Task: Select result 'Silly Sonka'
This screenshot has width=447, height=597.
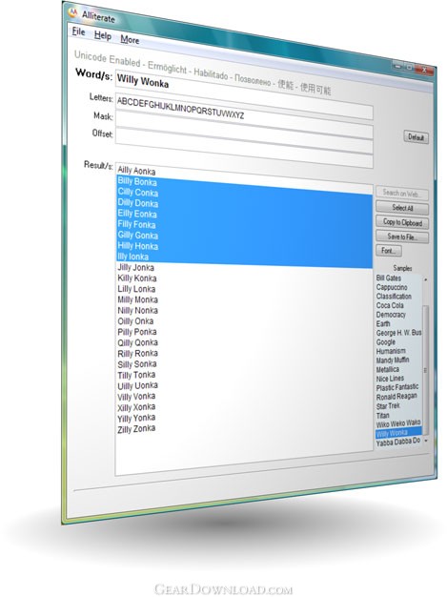Action: click(x=137, y=364)
